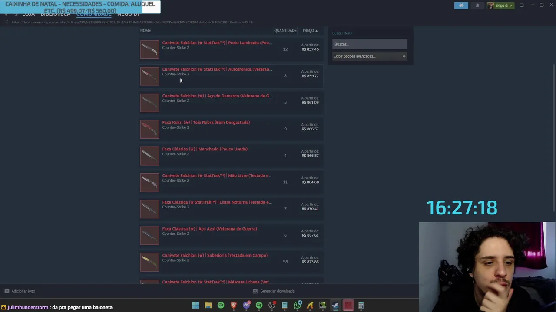Click quantity 12 in Preto Laminado row
The height and width of the screenshot is (312, 556).
[285, 49]
